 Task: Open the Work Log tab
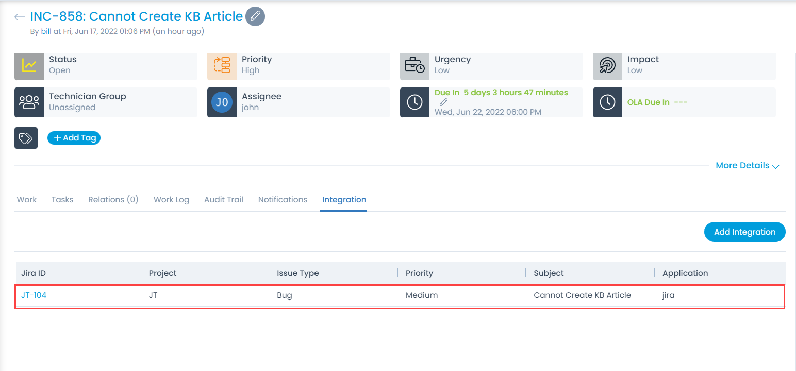point(171,200)
